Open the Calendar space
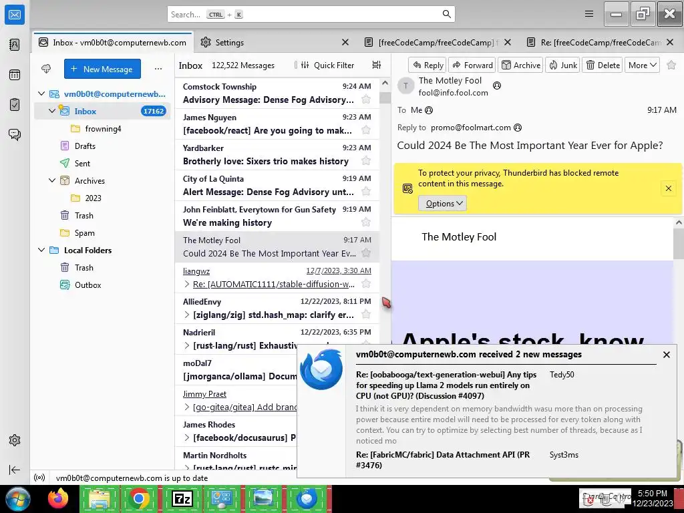The width and height of the screenshot is (684, 513). coord(15,75)
